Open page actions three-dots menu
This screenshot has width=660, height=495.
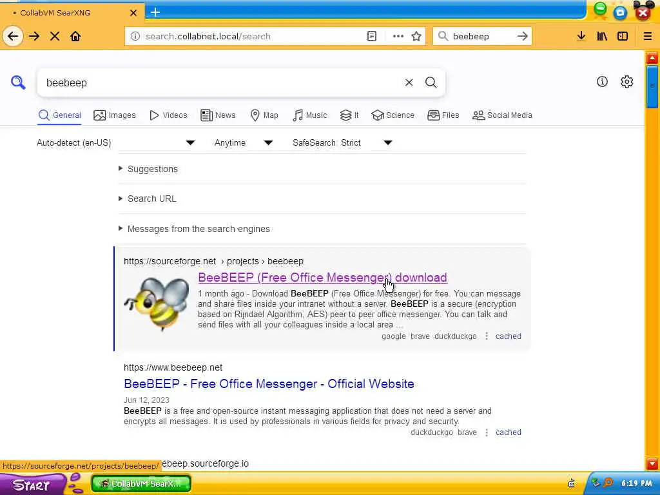pos(398,36)
